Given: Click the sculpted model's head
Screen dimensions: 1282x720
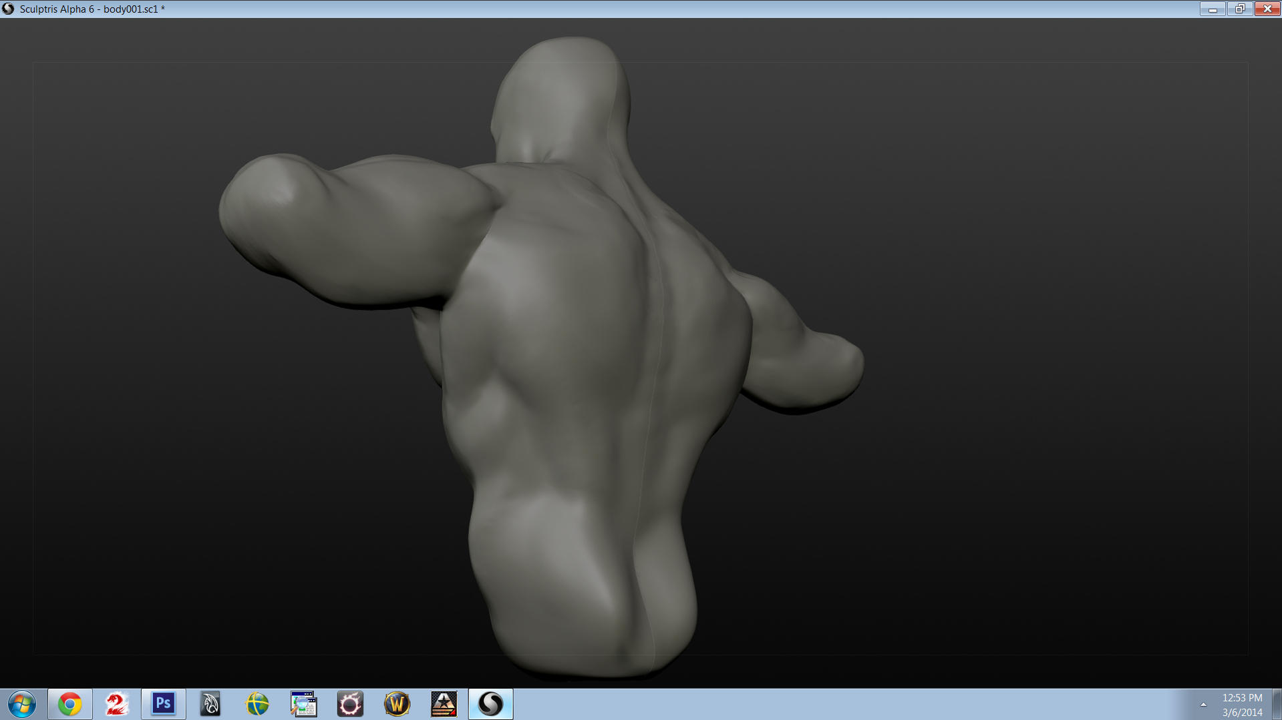Looking at the screenshot, I should click(561, 100).
